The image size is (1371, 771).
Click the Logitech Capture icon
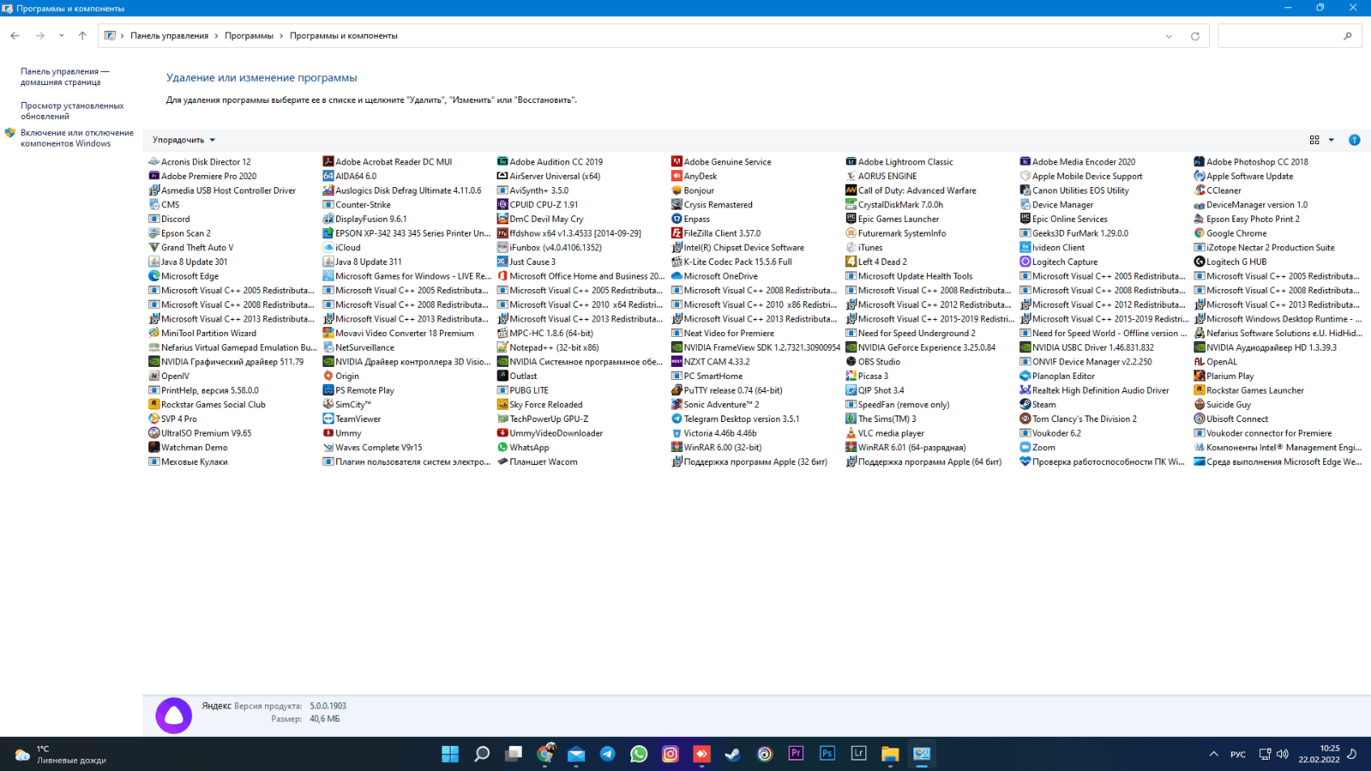(1025, 262)
